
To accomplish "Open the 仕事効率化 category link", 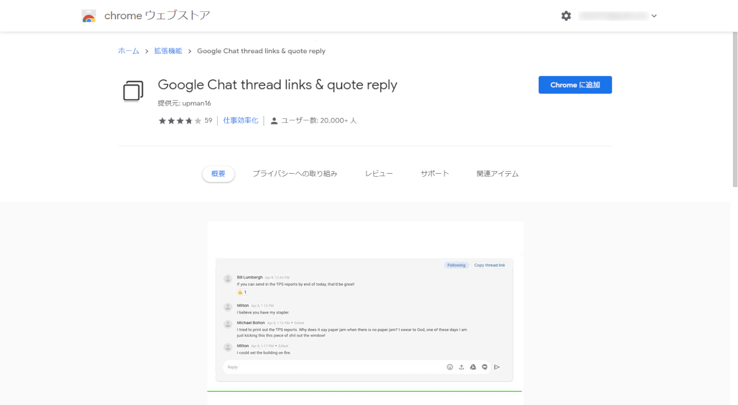I will pyautogui.click(x=240, y=120).
